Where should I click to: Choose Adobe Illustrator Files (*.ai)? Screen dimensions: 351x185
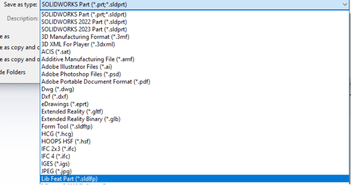[x=194, y=66]
